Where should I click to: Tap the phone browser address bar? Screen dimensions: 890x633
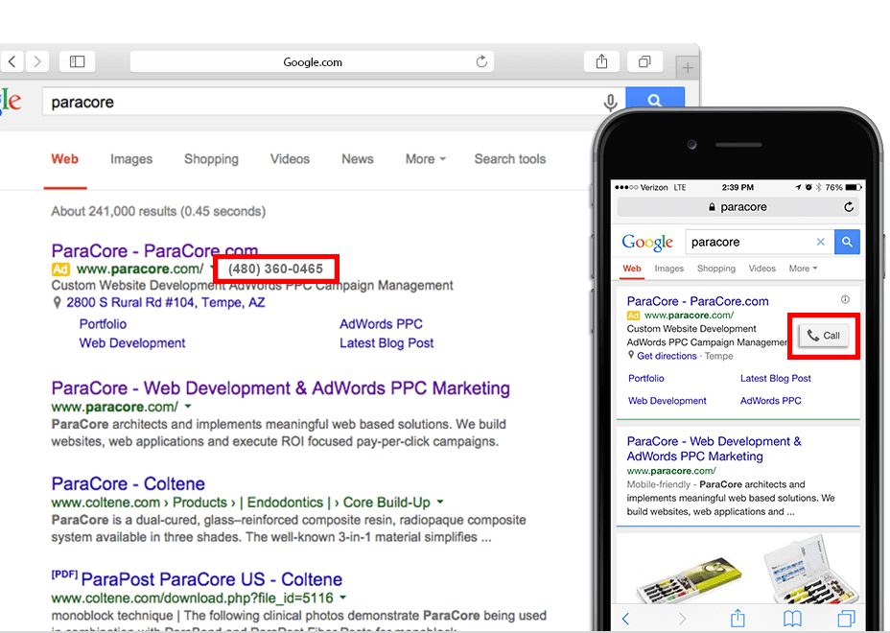[x=738, y=207]
